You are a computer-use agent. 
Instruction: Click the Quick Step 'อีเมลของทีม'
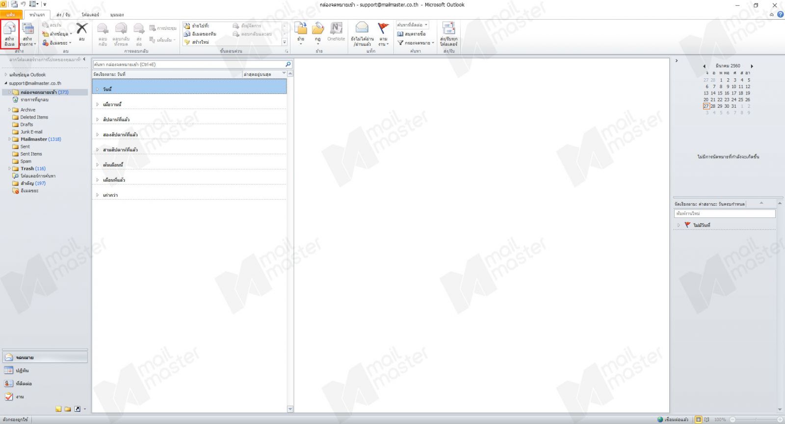200,34
